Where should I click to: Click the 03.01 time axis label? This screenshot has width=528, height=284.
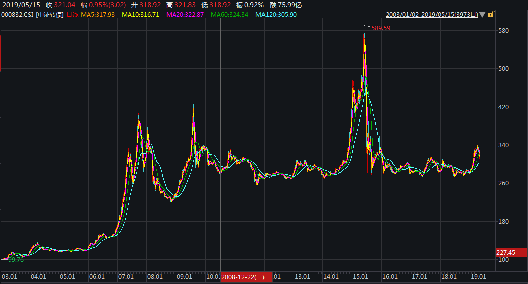click(x=9, y=276)
